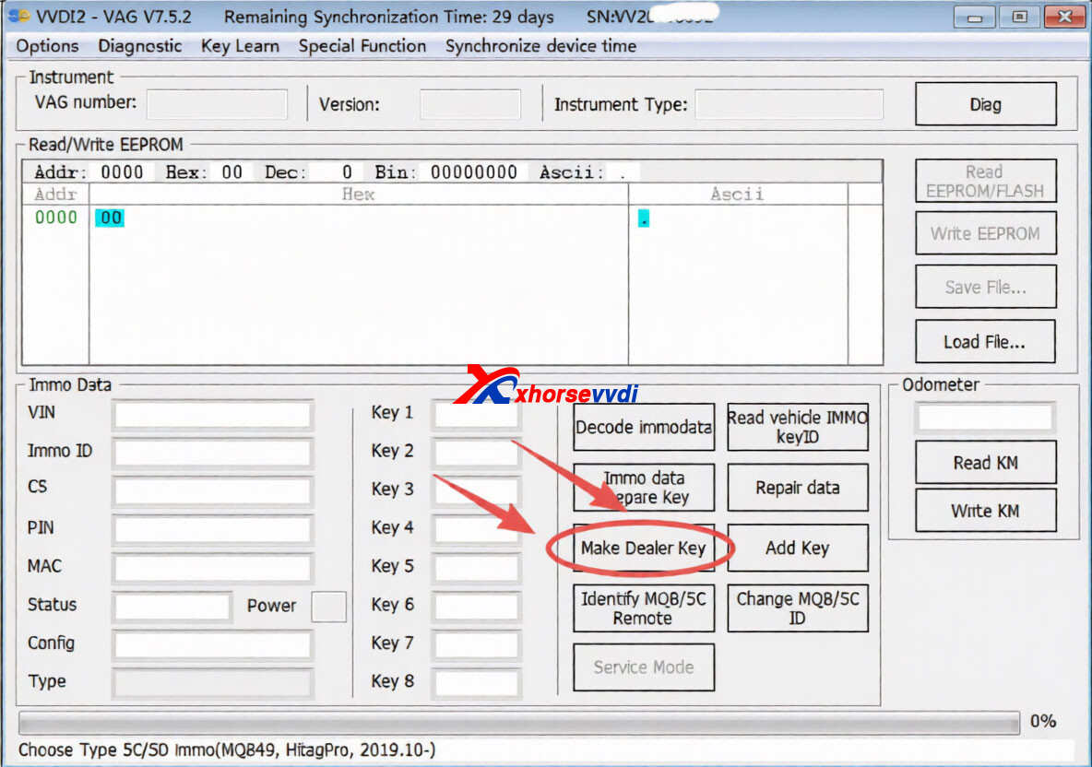Select the highlighted 00 hex cell

click(110, 218)
